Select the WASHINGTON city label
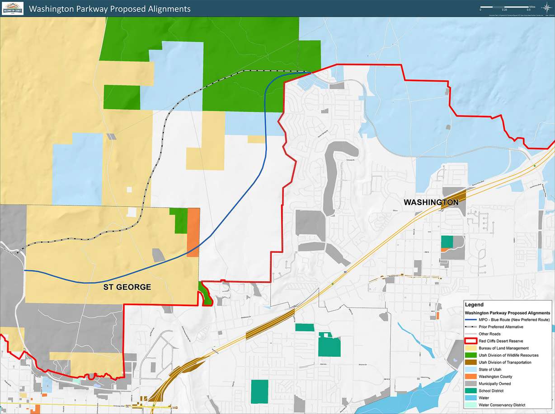Screen dimensions: 555x414 click(431, 202)
